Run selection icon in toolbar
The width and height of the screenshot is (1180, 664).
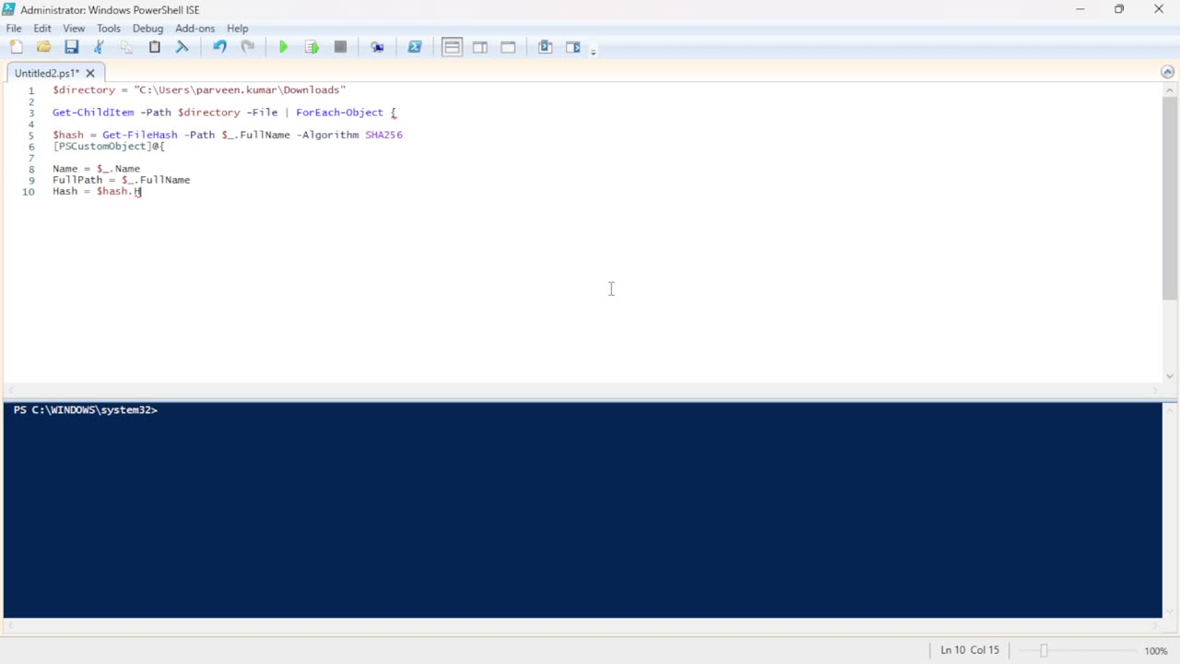pyautogui.click(x=312, y=47)
